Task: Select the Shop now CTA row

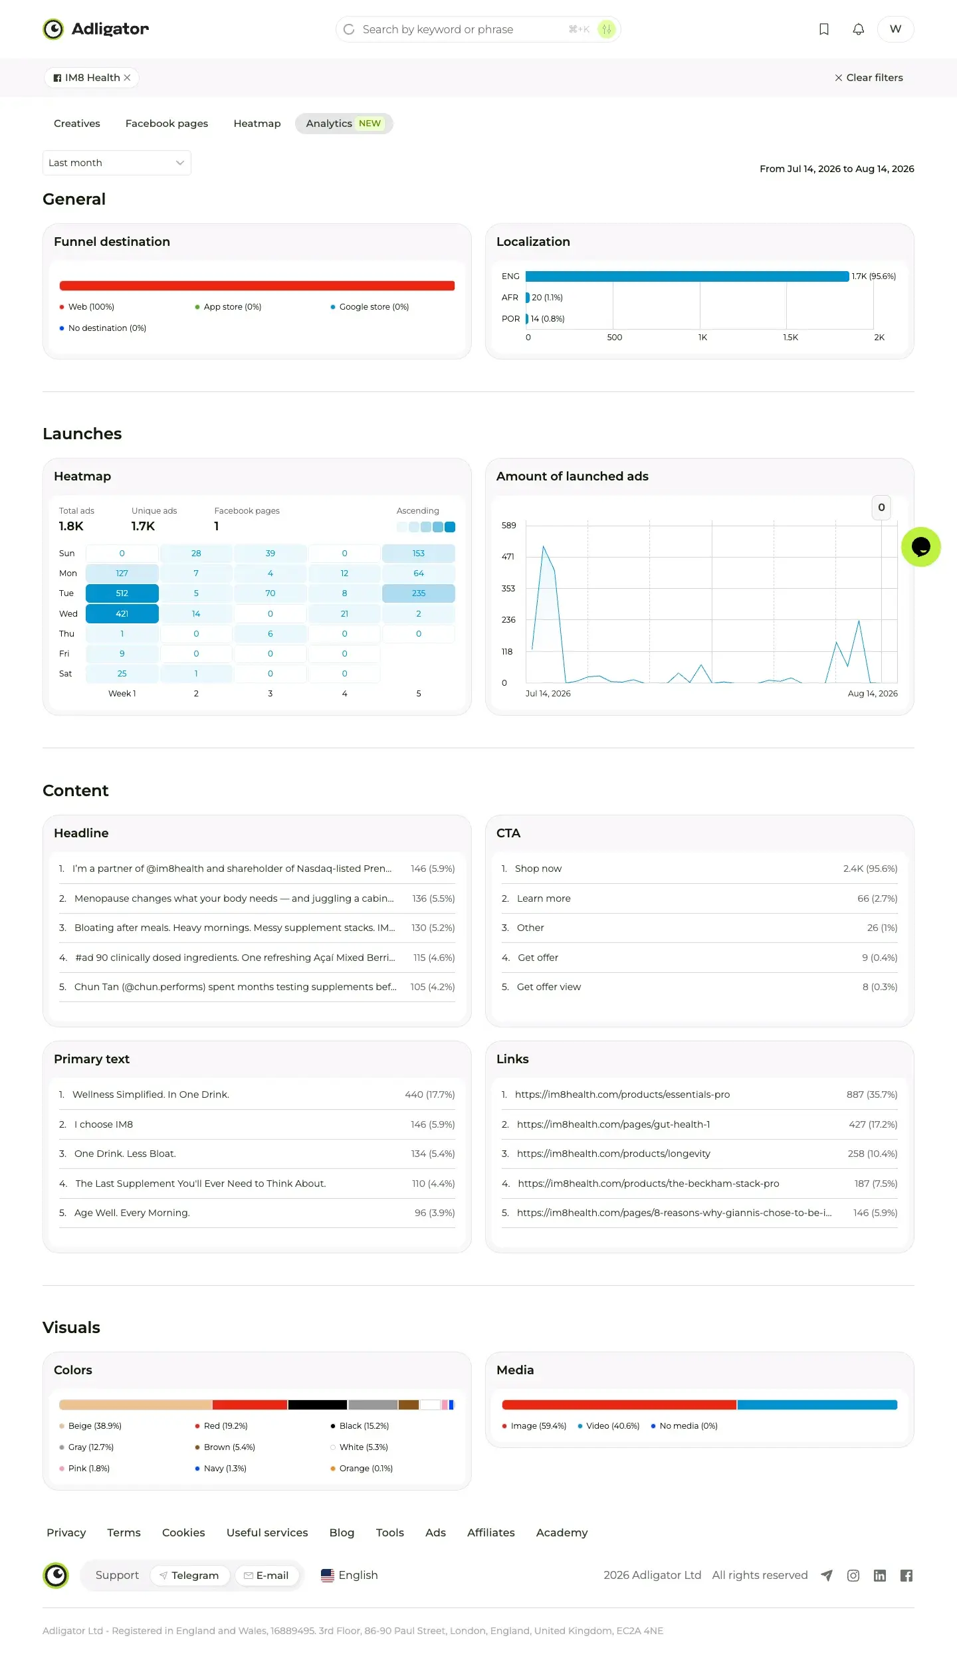Action: click(699, 869)
